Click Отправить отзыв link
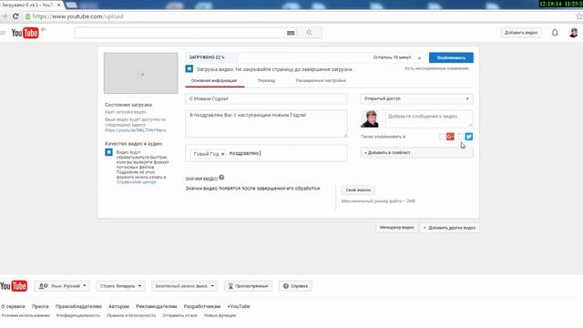The width and height of the screenshot is (583, 328). point(180,315)
